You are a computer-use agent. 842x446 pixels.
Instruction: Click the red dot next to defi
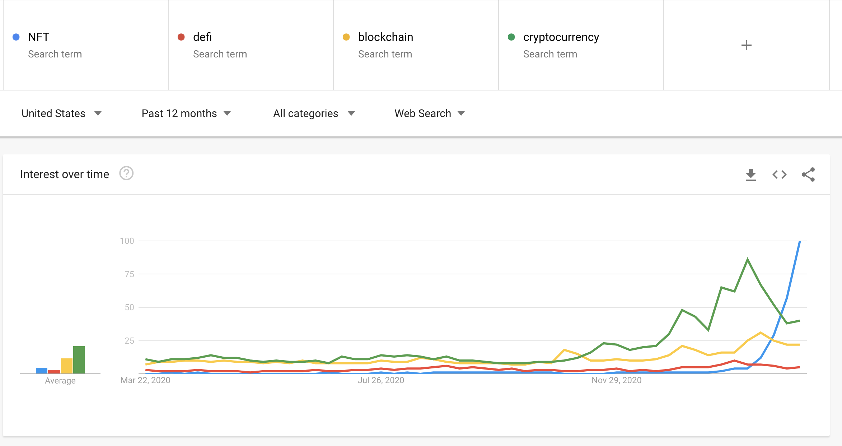click(181, 37)
